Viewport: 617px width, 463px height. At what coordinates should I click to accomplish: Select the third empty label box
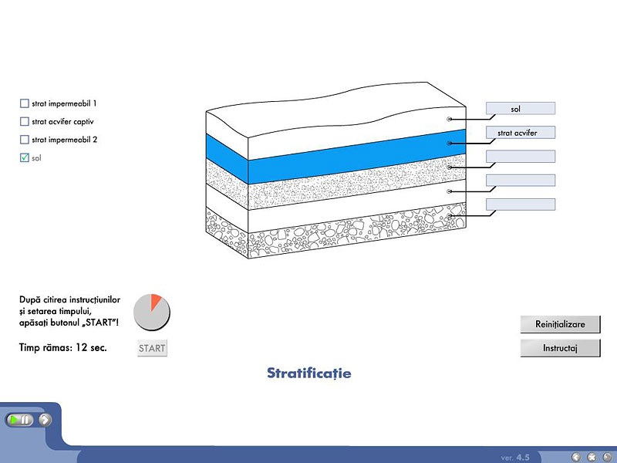521,157
